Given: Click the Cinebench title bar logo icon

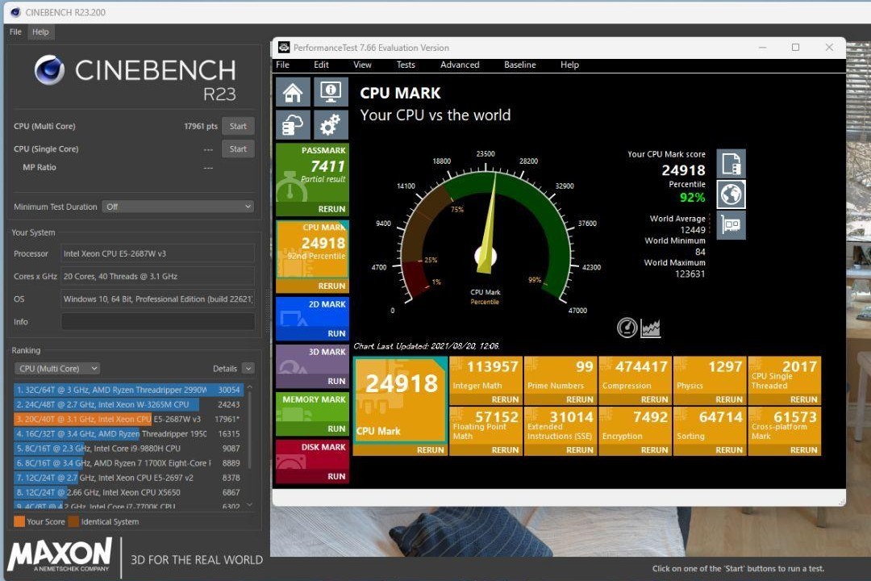Looking at the screenshot, I should (x=15, y=11).
